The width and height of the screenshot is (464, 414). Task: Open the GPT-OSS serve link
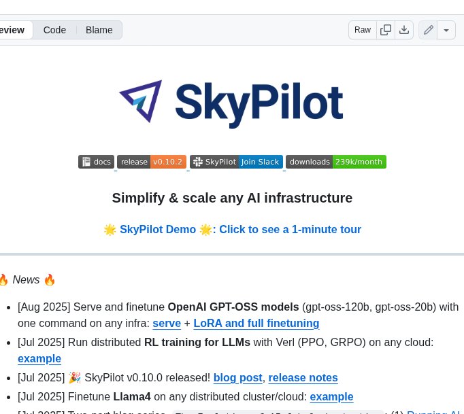click(167, 324)
